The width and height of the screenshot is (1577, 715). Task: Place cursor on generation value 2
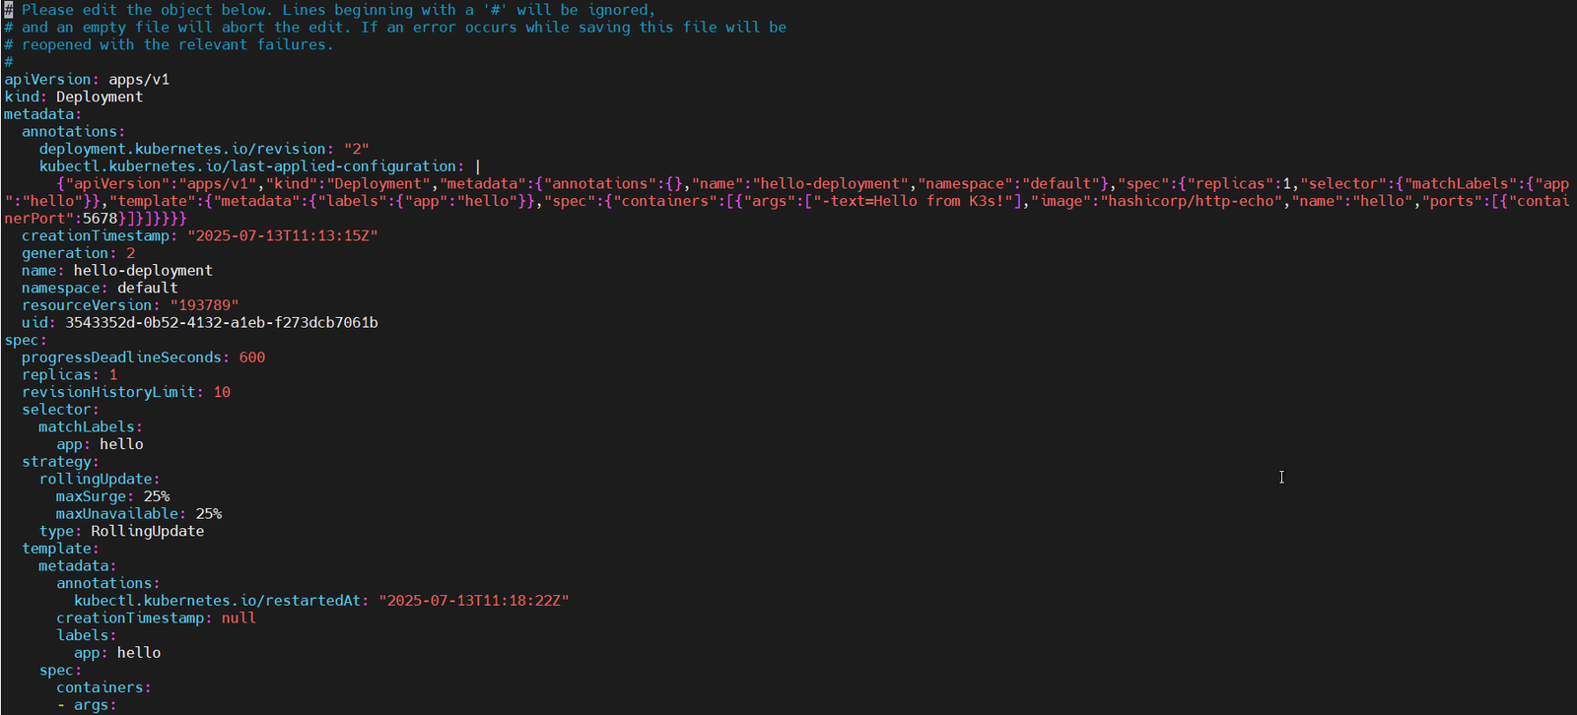[x=130, y=253]
